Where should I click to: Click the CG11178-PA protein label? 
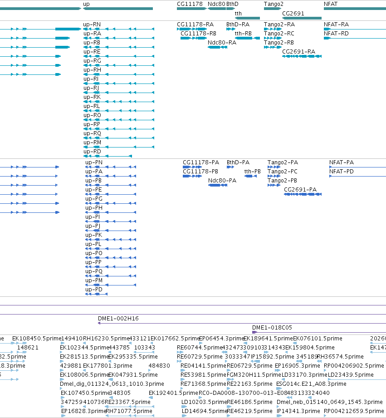[x=201, y=162]
